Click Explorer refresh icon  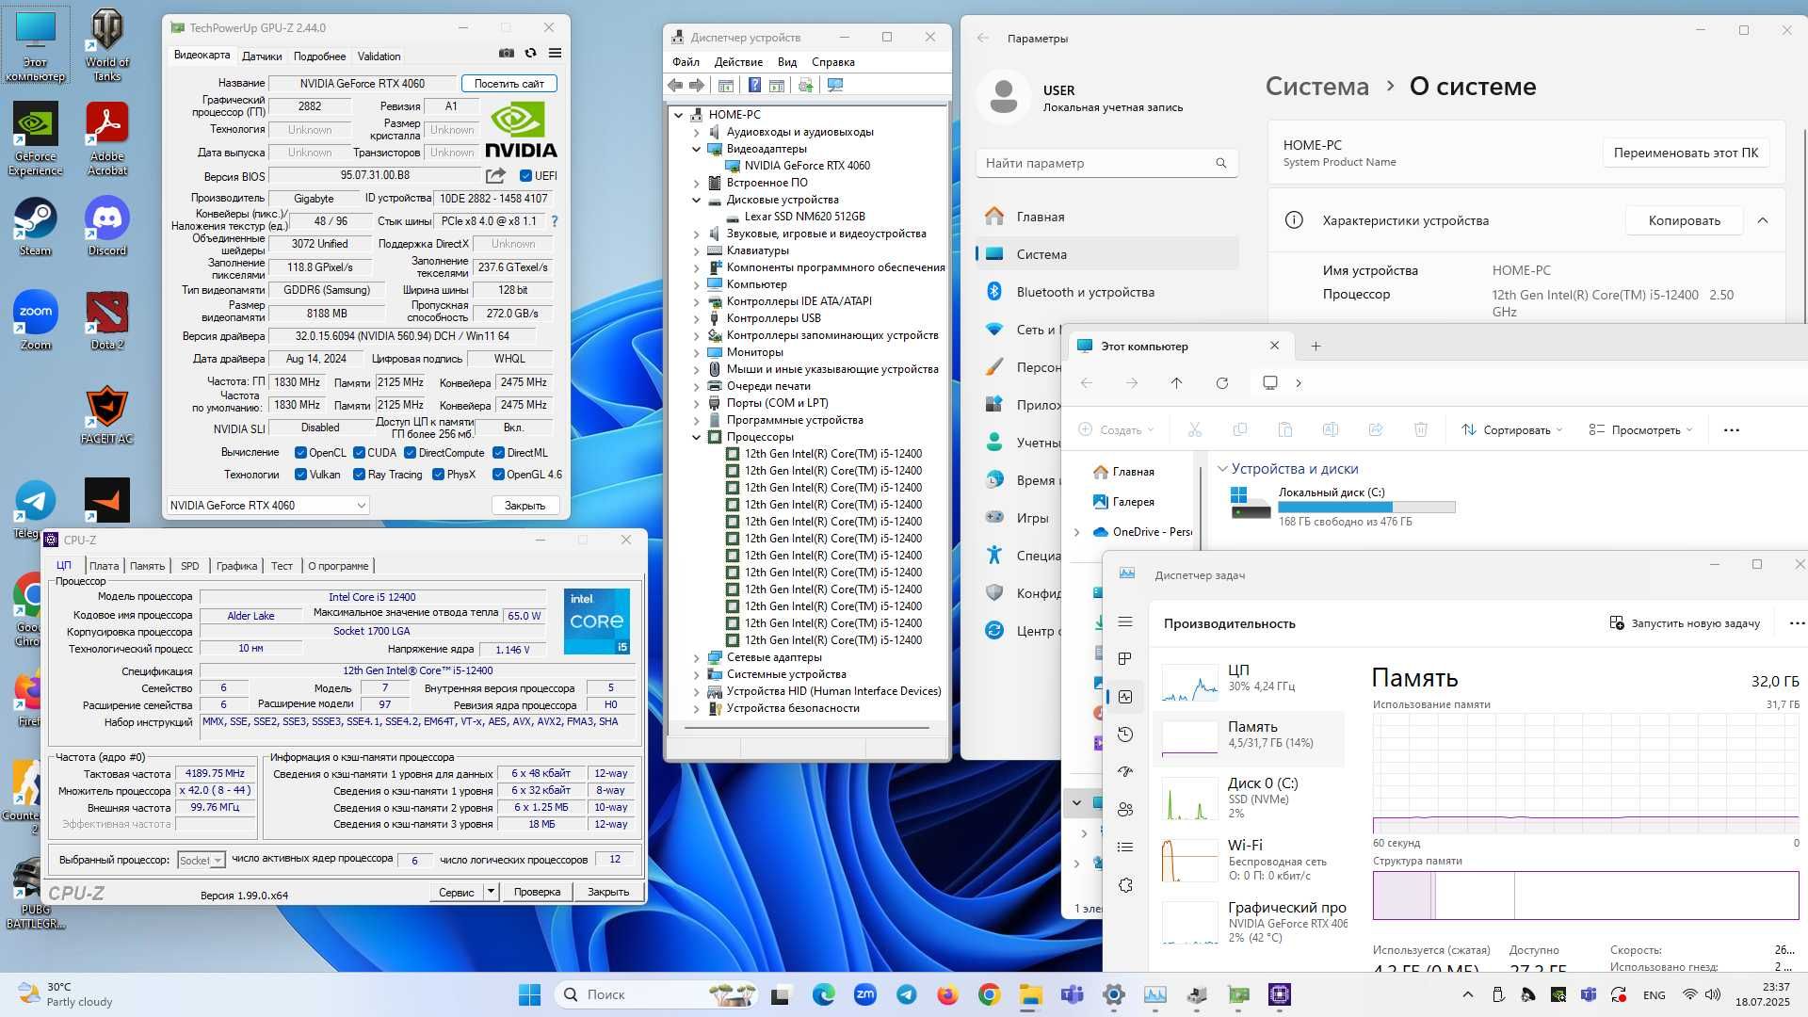click(x=1222, y=383)
